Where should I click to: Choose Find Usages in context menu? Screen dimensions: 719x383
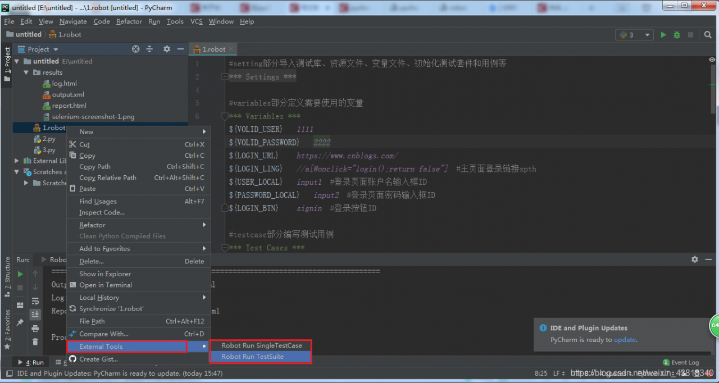(x=138, y=202)
